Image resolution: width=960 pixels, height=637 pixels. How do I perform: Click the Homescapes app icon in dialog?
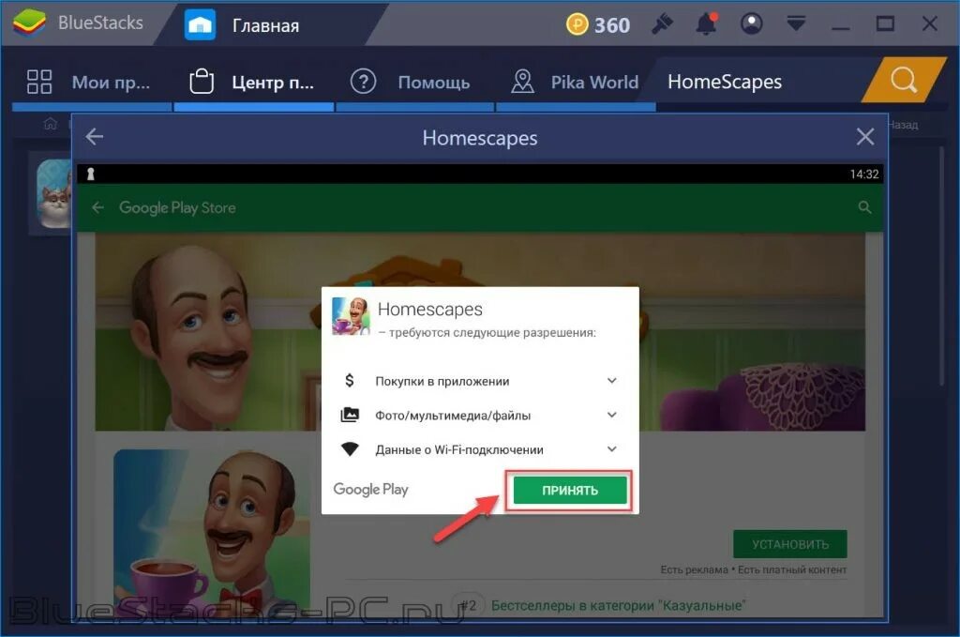click(351, 316)
